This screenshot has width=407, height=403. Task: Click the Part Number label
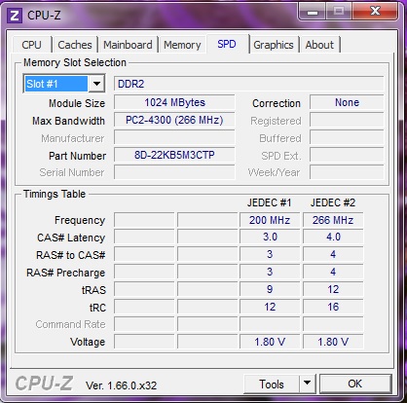click(77, 156)
